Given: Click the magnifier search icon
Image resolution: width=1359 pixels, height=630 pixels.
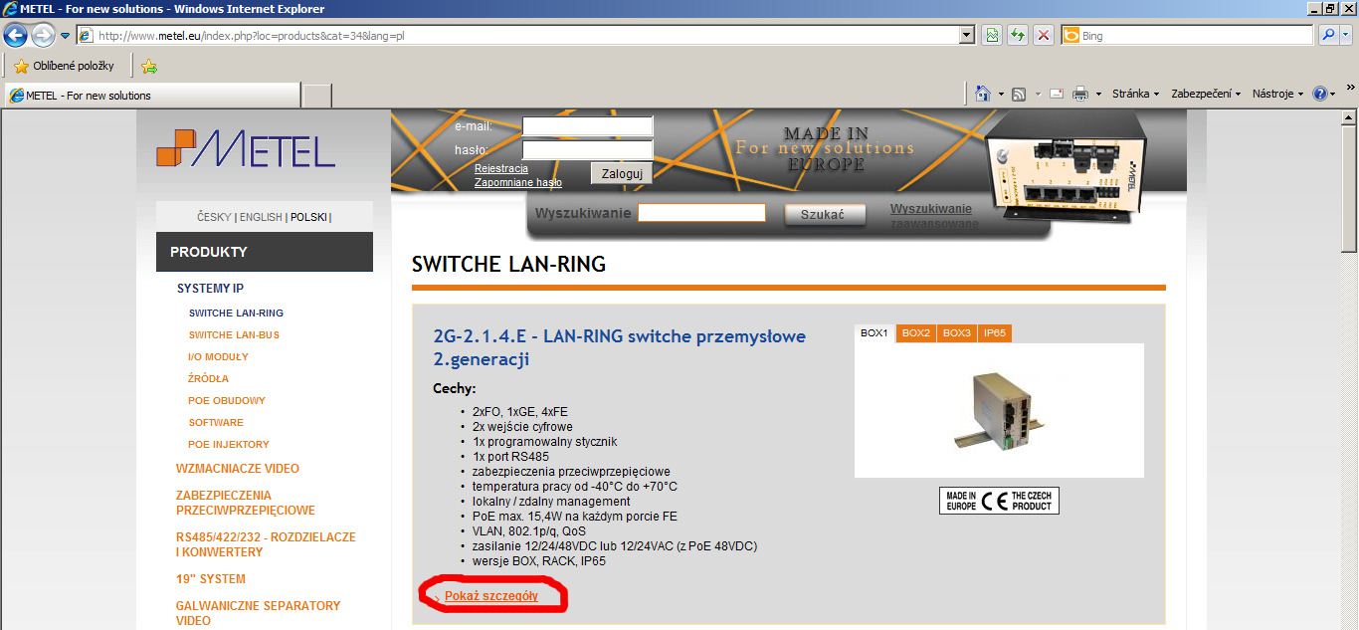Looking at the screenshot, I should [1328, 35].
